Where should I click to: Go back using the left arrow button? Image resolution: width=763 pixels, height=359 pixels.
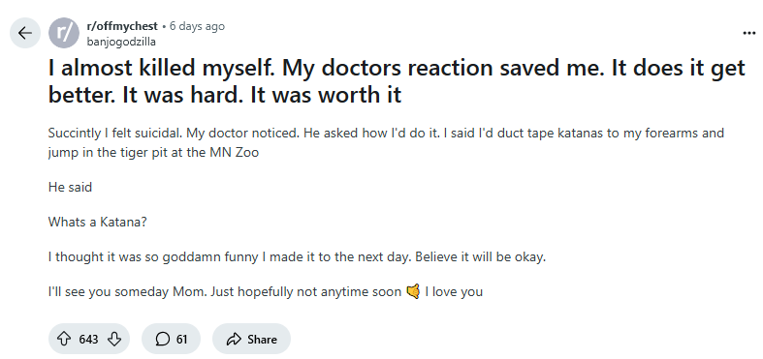coord(25,33)
